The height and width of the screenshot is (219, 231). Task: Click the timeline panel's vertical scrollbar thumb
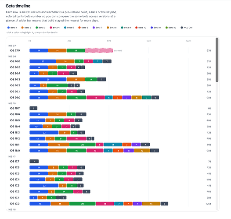217,60
